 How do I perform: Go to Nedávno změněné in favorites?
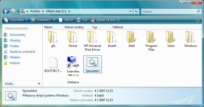pyautogui.click(x=22, y=52)
